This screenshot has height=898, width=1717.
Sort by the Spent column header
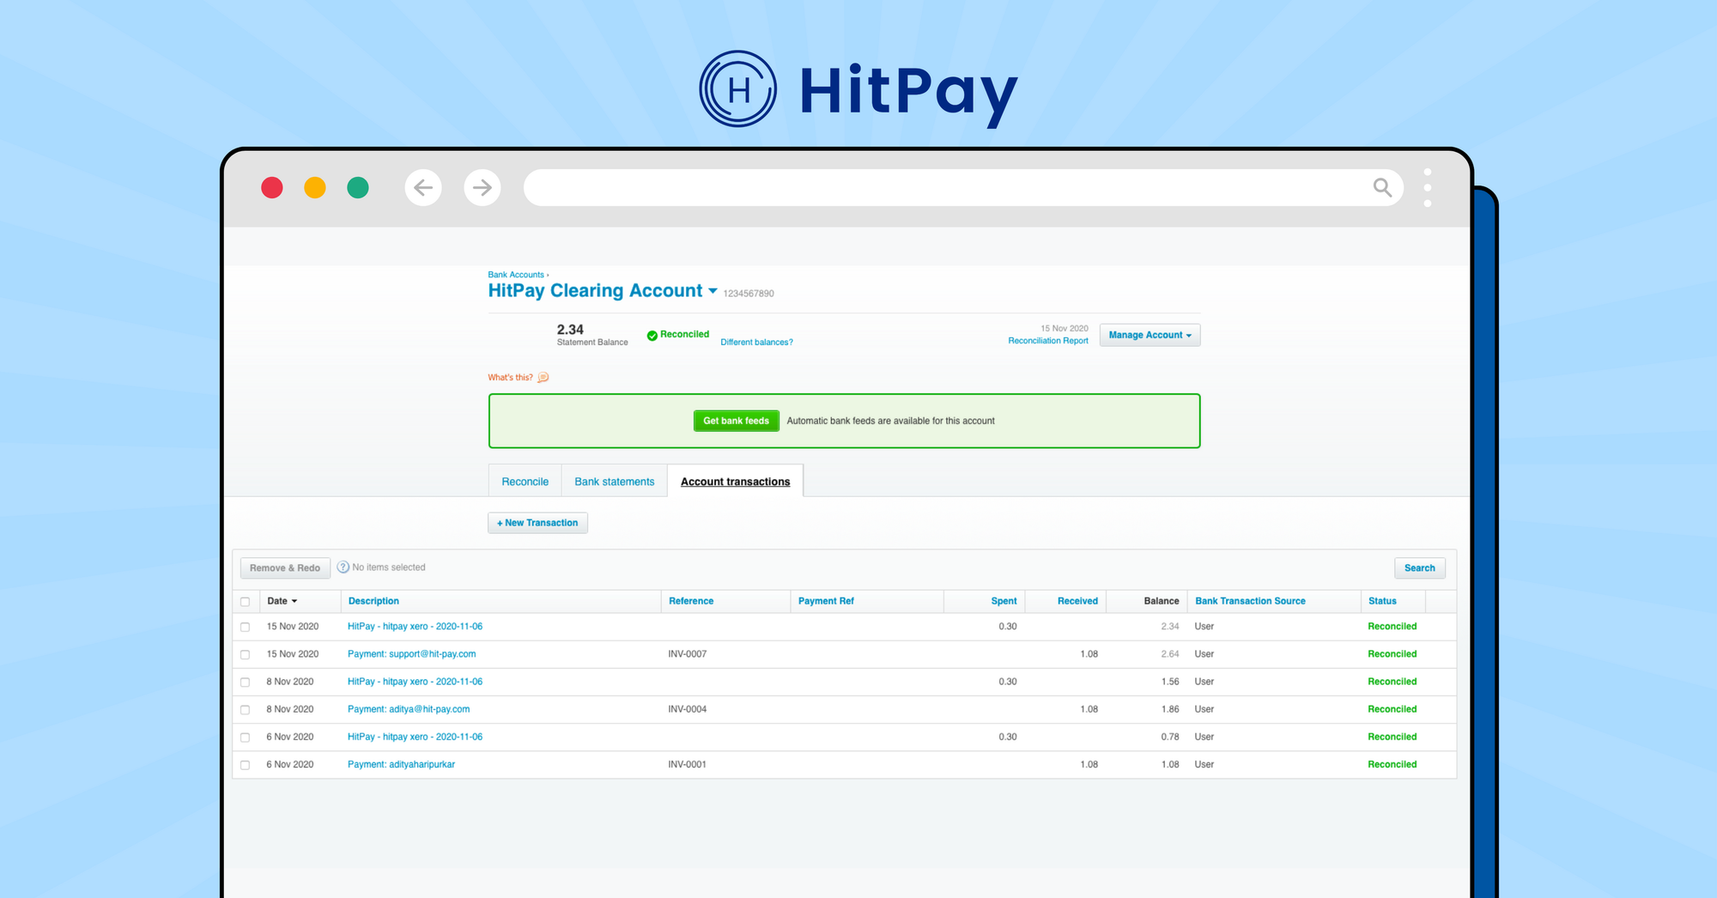click(1004, 601)
